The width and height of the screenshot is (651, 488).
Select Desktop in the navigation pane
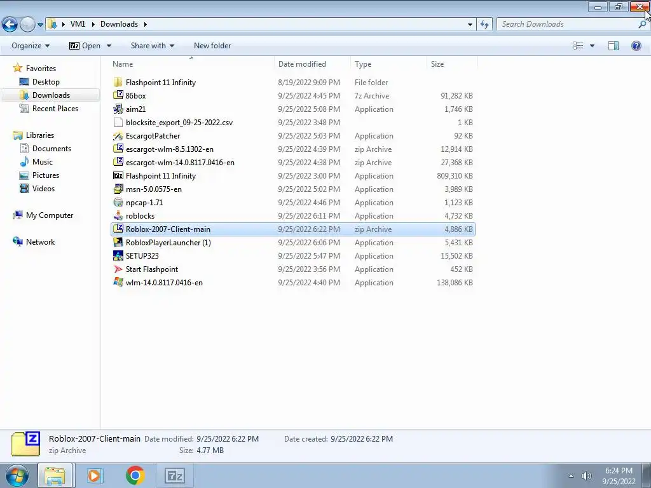(46, 82)
